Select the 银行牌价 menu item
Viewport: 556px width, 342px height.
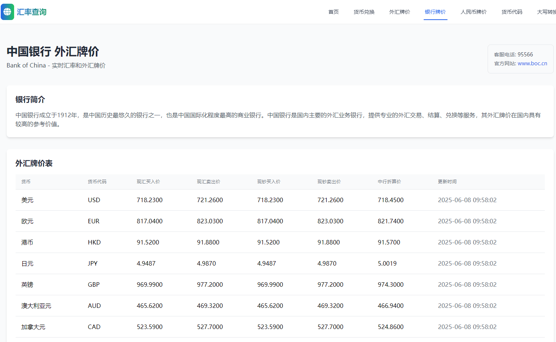coord(435,12)
